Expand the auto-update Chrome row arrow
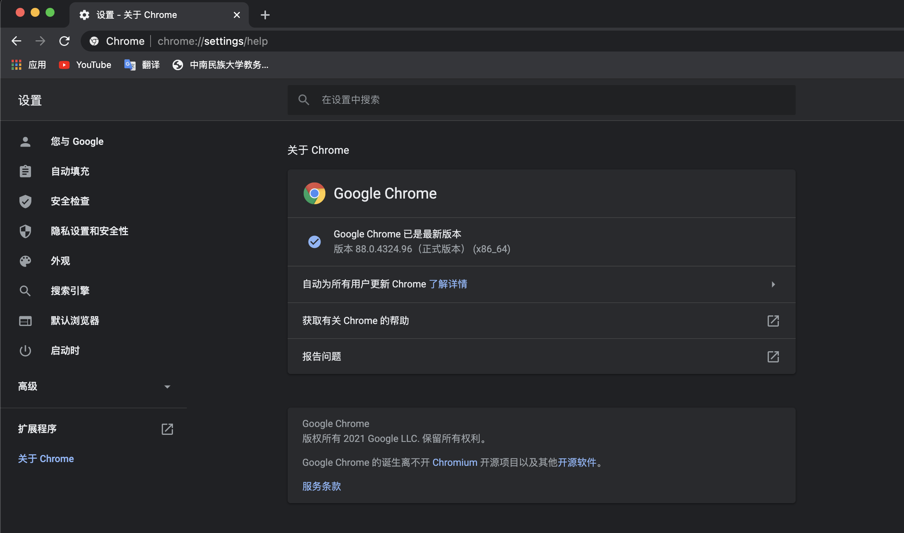904x533 pixels. point(773,284)
